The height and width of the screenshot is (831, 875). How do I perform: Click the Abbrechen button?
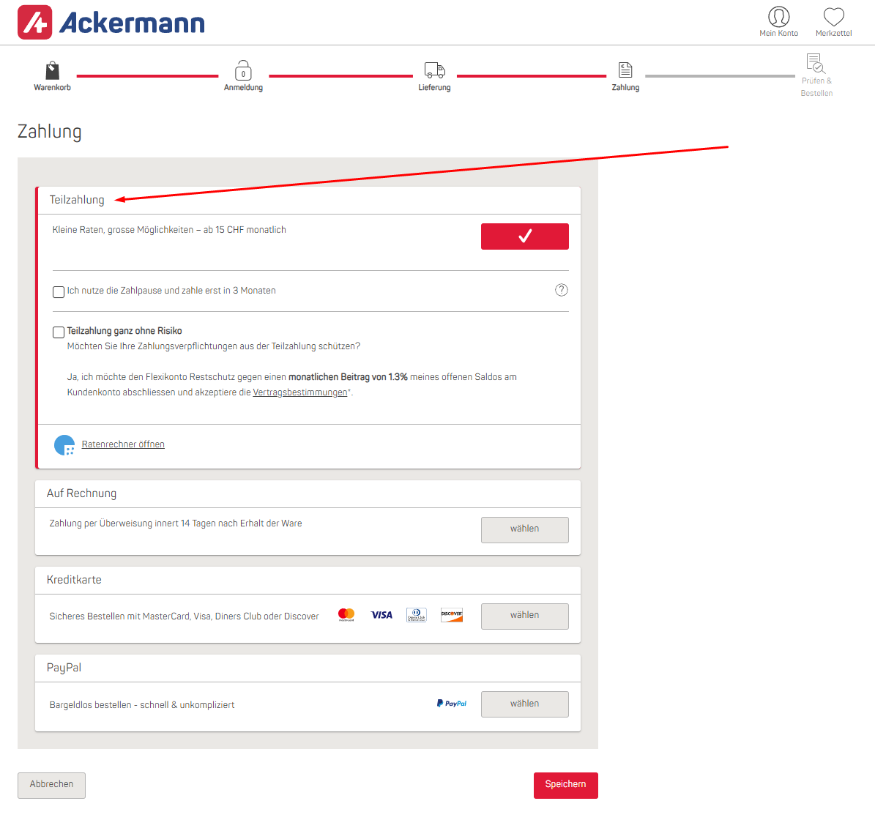51,785
